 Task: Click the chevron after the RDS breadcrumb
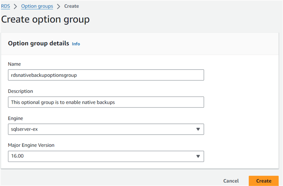click(15, 7)
